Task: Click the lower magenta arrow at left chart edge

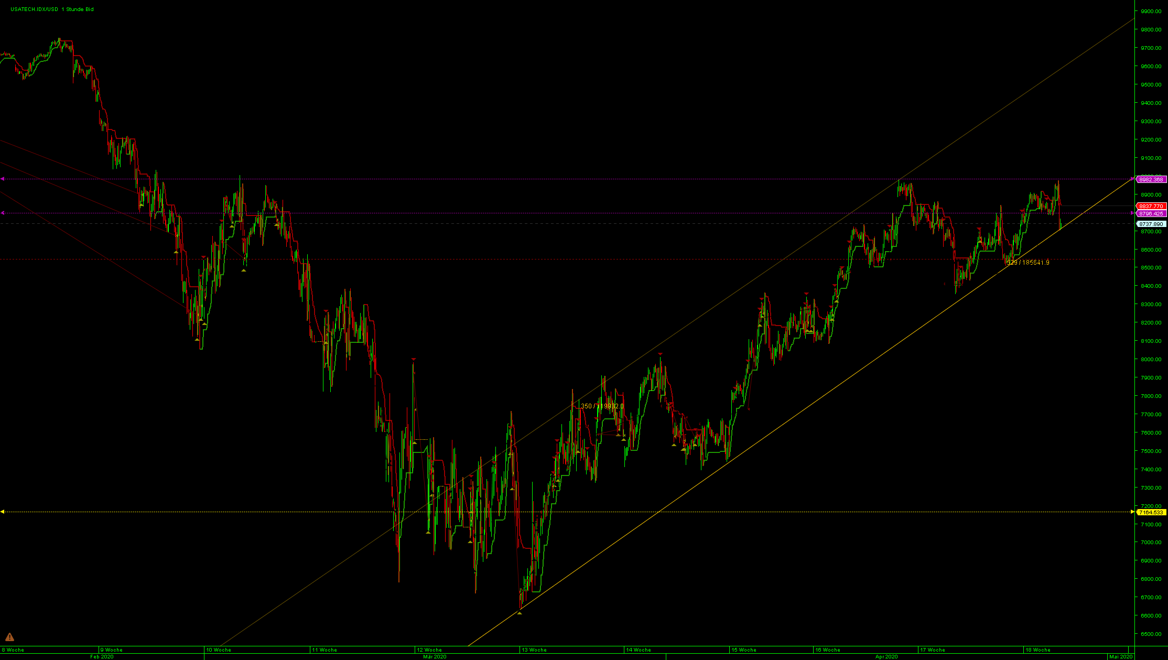Action: point(3,213)
